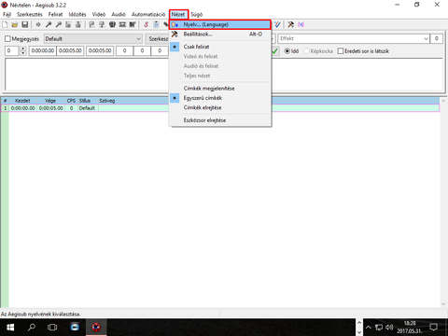Choose Eszközsor elrejtése in the menu

pos(220,120)
